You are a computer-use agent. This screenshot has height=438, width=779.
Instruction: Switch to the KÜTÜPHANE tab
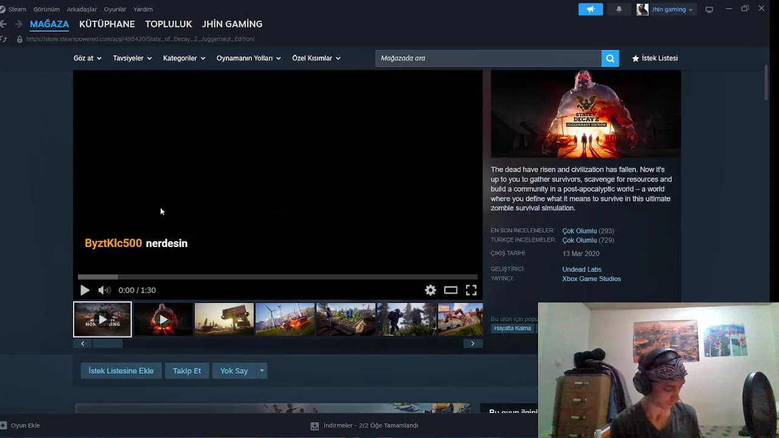click(107, 24)
